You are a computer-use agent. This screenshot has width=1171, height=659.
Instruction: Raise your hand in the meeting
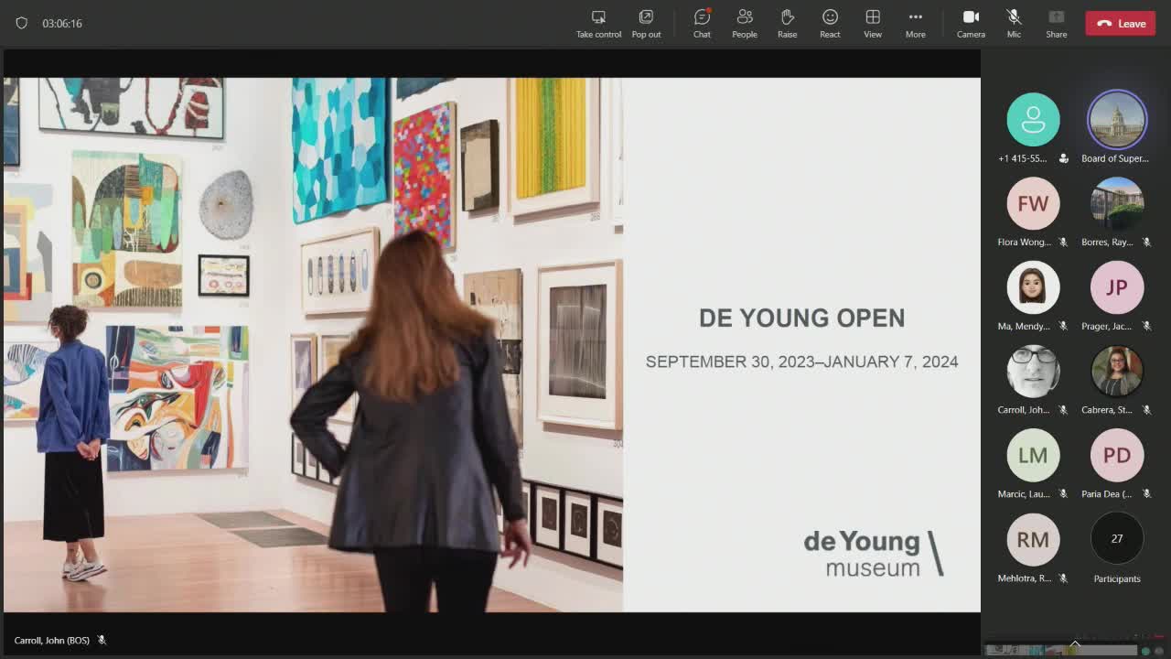(787, 24)
